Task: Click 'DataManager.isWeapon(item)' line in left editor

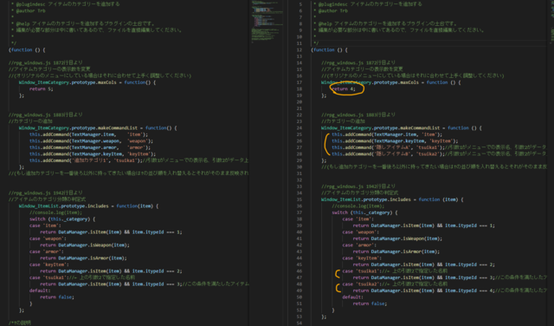Action: (x=85, y=245)
